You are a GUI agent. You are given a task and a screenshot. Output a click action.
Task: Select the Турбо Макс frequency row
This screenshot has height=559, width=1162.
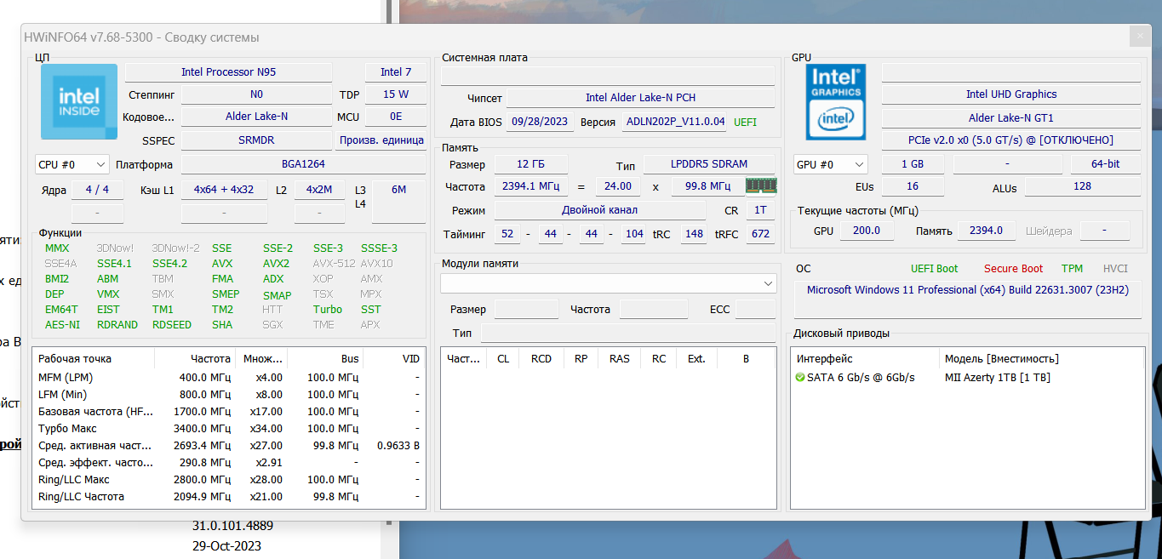[228, 429]
